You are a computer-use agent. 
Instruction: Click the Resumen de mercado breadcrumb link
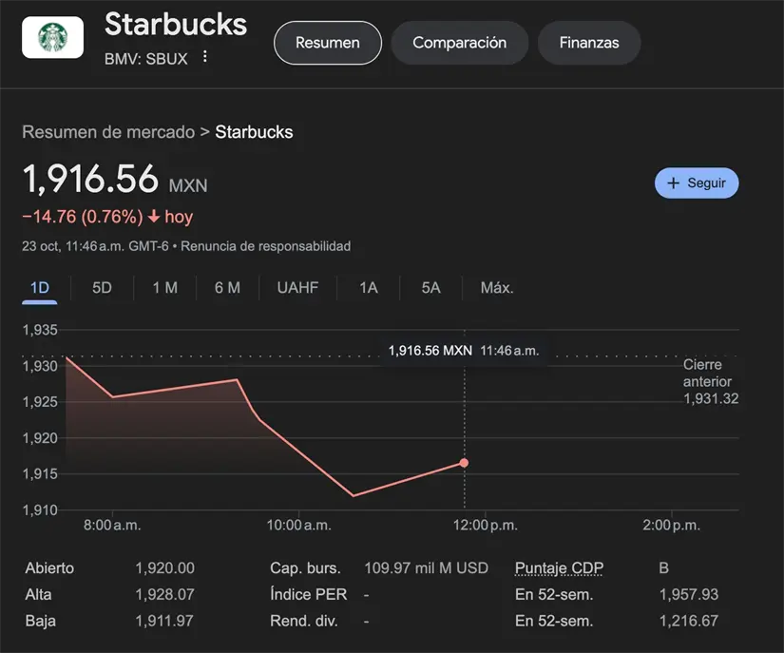point(107,132)
